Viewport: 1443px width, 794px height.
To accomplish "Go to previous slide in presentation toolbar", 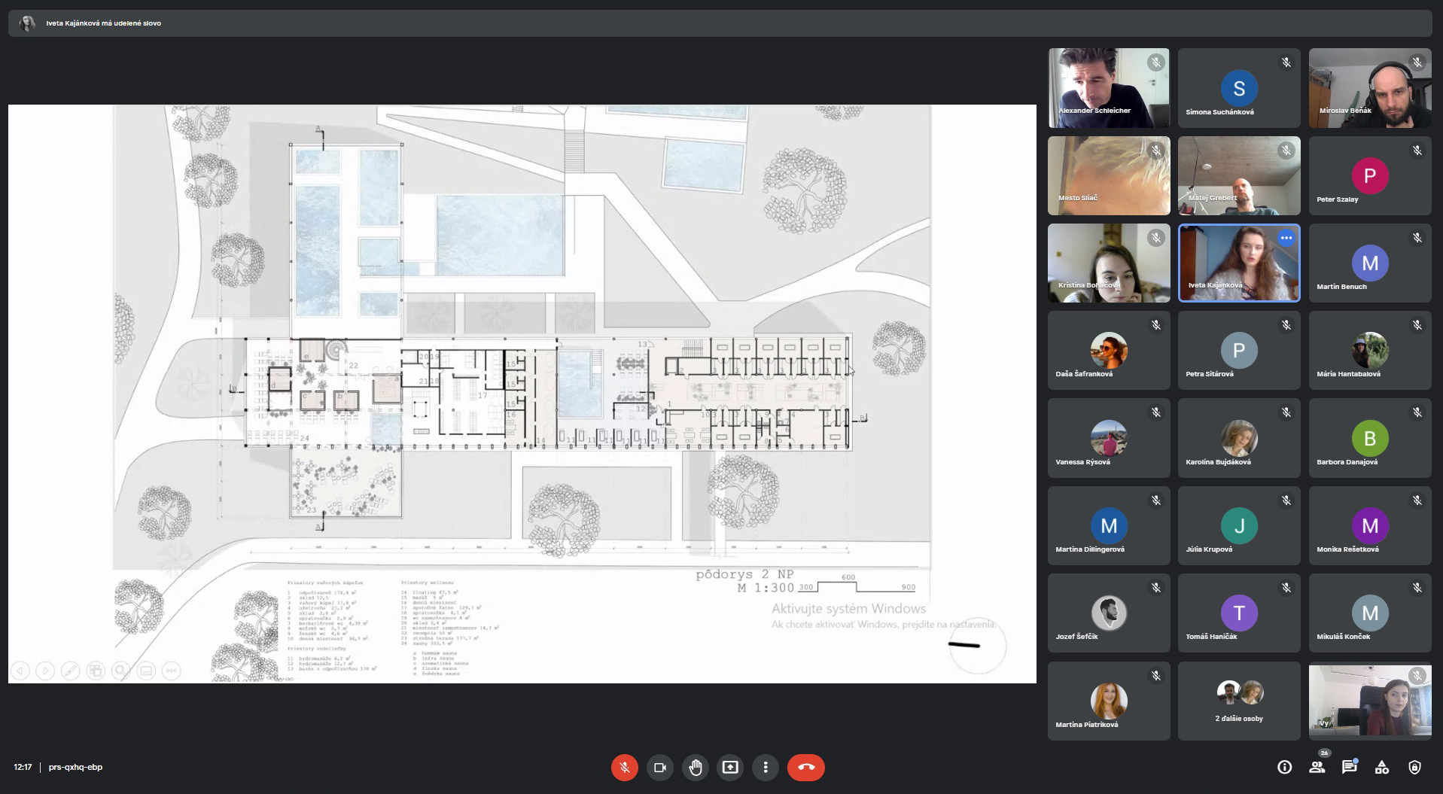I will click(20, 670).
